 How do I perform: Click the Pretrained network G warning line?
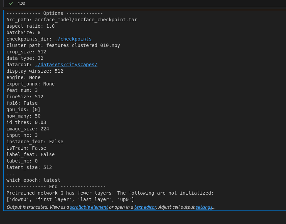(x=109, y=193)
